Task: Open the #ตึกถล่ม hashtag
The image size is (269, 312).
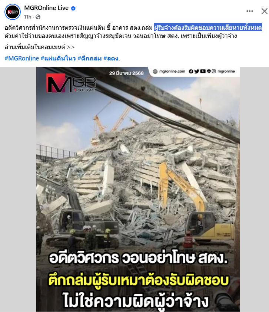Action: click(90, 58)
